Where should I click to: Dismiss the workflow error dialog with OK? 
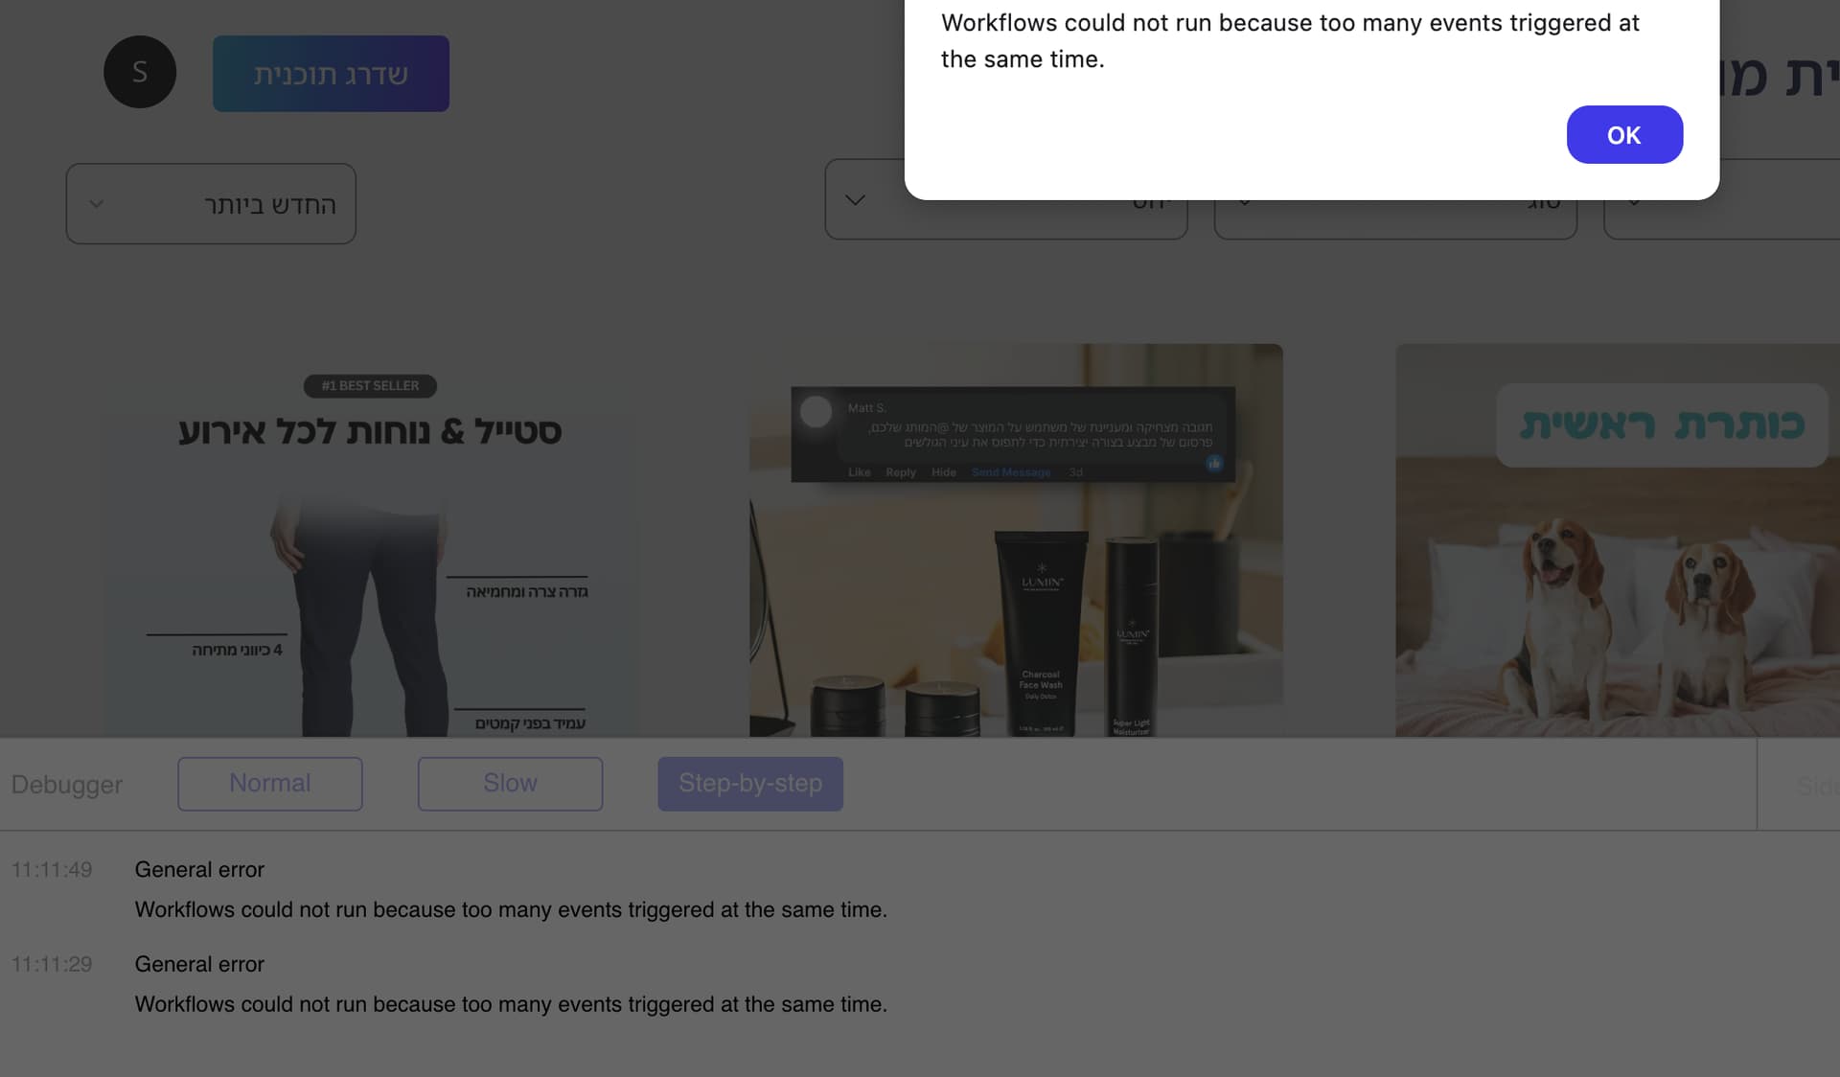point(1624,135)
